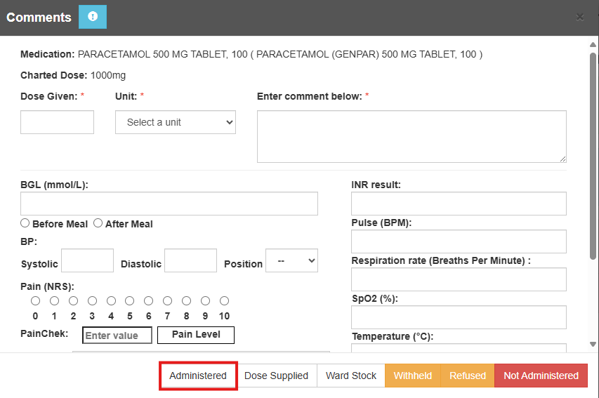This screenshot has width=599, height=398.
Task: Click the blue exclamation info icon
Action: [x=93, y=17]
